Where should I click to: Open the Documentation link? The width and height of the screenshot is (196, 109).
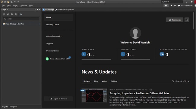pyautogui.click(x=52, y=51)
